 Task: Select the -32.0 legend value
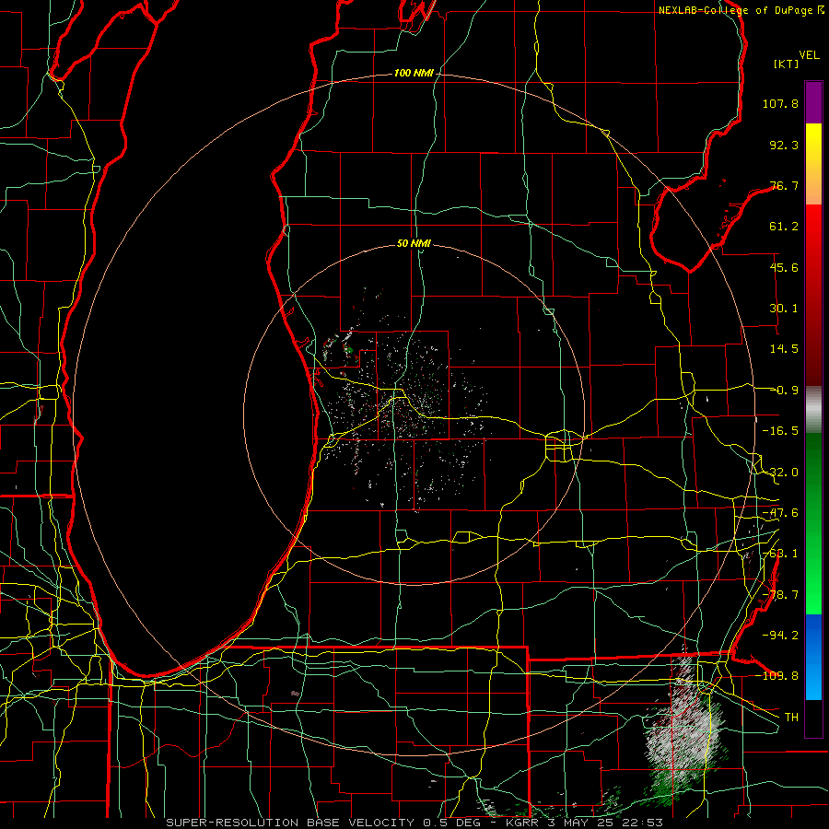click(x=780, y=473)
